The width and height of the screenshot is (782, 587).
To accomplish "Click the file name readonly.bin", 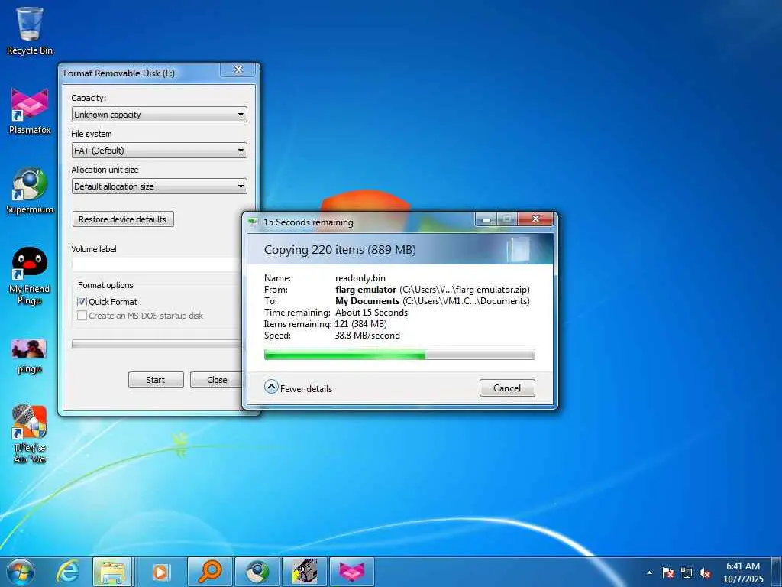I will click(x=360, y=278).
